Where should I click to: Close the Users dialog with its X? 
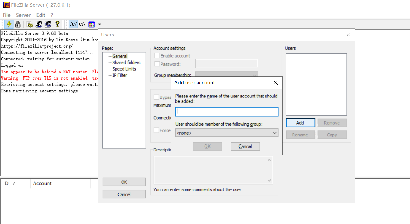tap(348, 35)
